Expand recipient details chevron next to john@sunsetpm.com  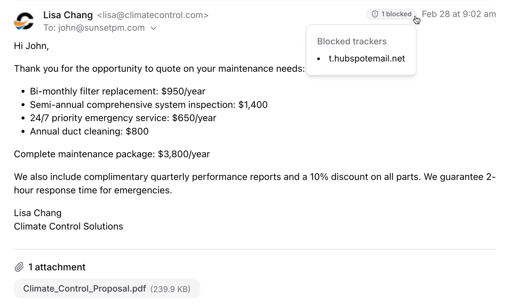coord(153,28)
